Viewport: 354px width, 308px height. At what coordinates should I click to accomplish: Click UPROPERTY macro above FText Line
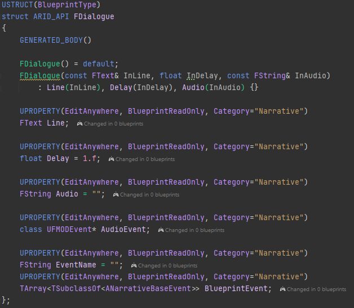click(40, 111)
